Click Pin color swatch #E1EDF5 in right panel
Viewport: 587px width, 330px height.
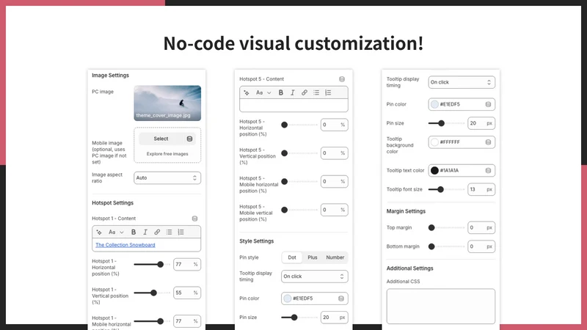434,104
